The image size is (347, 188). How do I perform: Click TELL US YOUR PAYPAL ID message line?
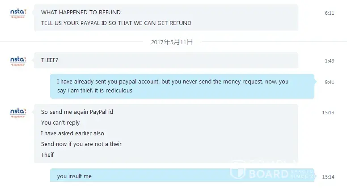tap(116, 23)
